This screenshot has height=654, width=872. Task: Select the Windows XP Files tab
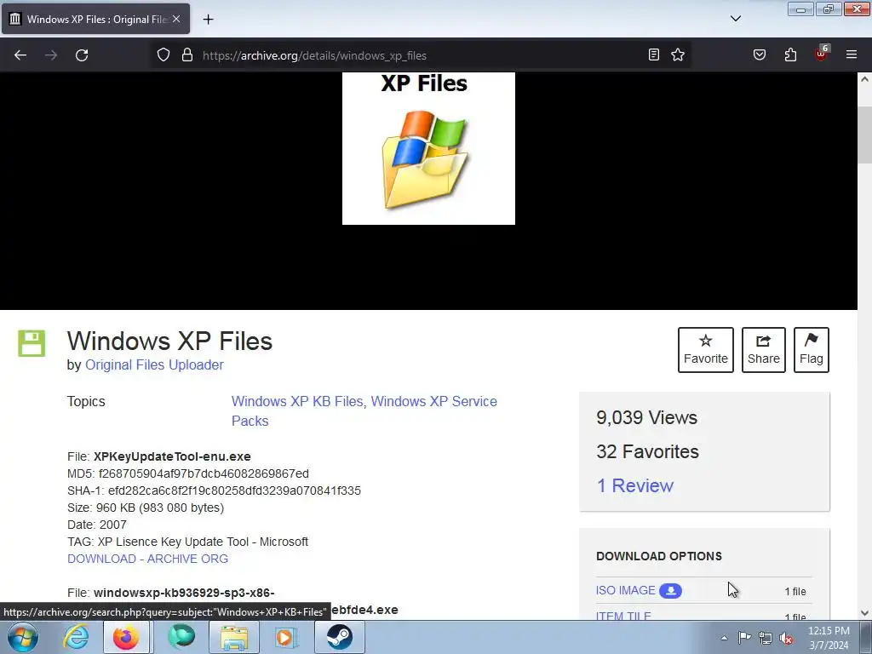(95, 19)
